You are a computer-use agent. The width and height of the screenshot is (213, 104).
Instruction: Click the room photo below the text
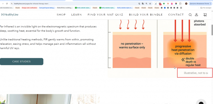coord(50,99)
